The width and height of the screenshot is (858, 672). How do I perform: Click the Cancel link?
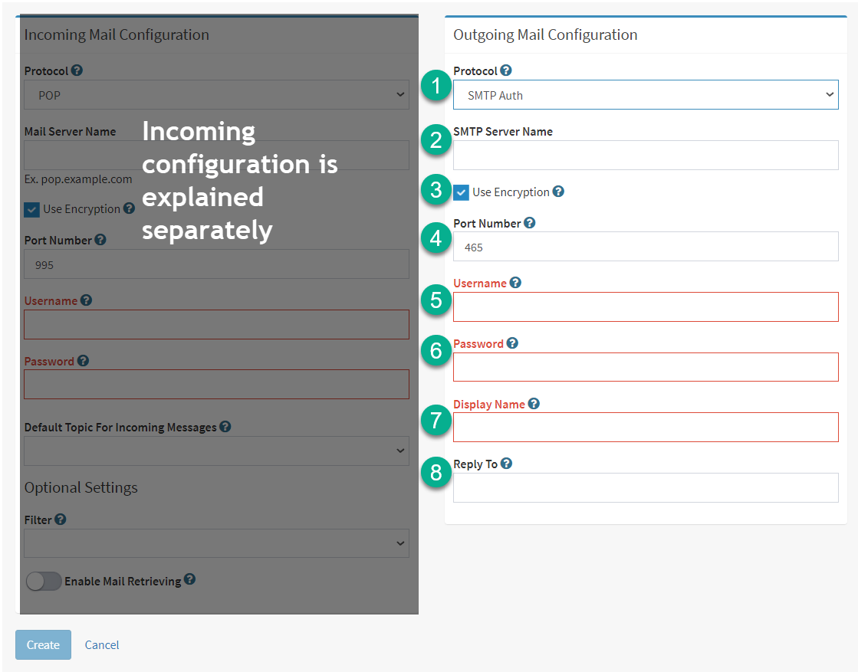click(x=102, y=645)
